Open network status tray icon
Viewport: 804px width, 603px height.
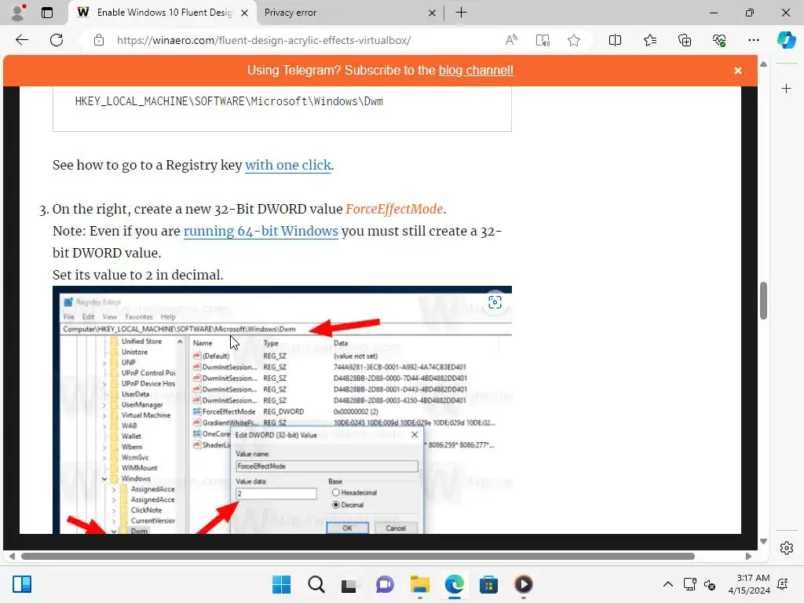[x=689, y=584]
